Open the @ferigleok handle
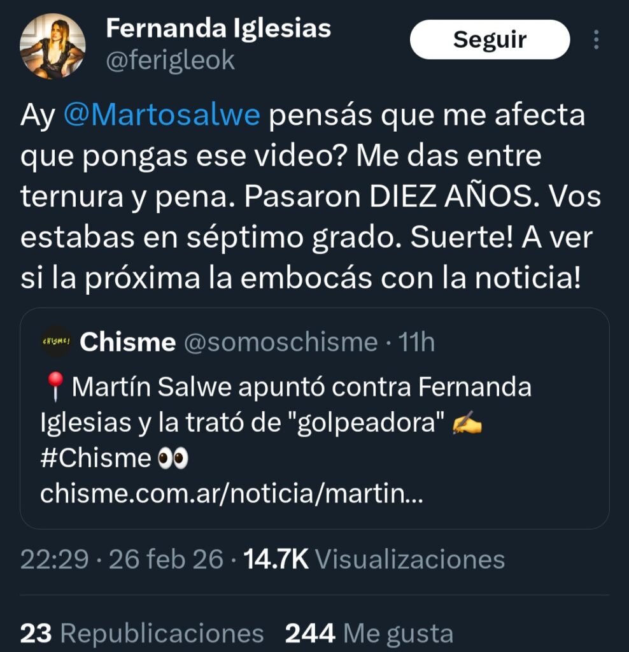The image size is (629, 652). [x=171, y=60]
